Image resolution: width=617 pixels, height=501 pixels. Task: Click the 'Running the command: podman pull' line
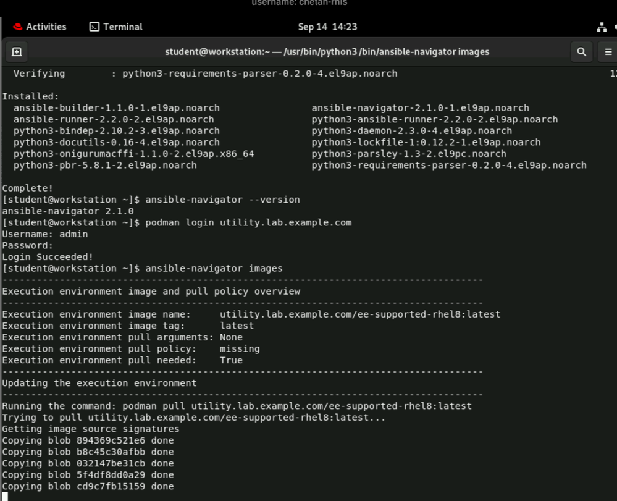pyautogui.click(x=237, y=406)
